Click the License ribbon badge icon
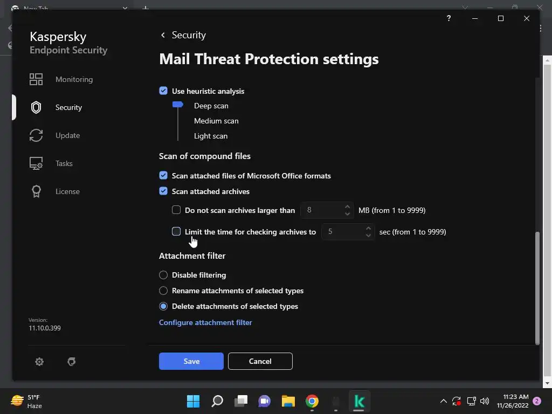The height and width of the screenshot is (414, 552). pyautogui.click(x=36, y=191)
